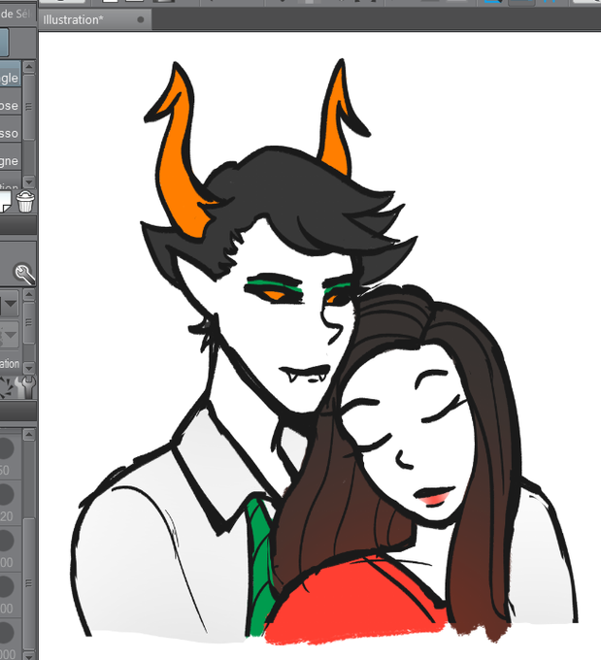Screen dimensions: 601x660
Task: Click sub tool list scroll down arrow
Action: [x=29, y=181]
